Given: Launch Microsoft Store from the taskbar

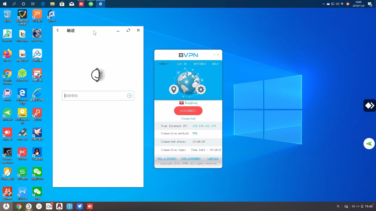Looking at the screenshot, I should [x=62, y=4].
